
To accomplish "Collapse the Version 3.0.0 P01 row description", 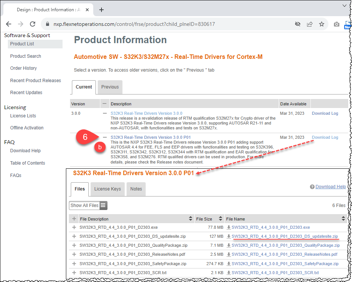I will (x=105, y=137).
